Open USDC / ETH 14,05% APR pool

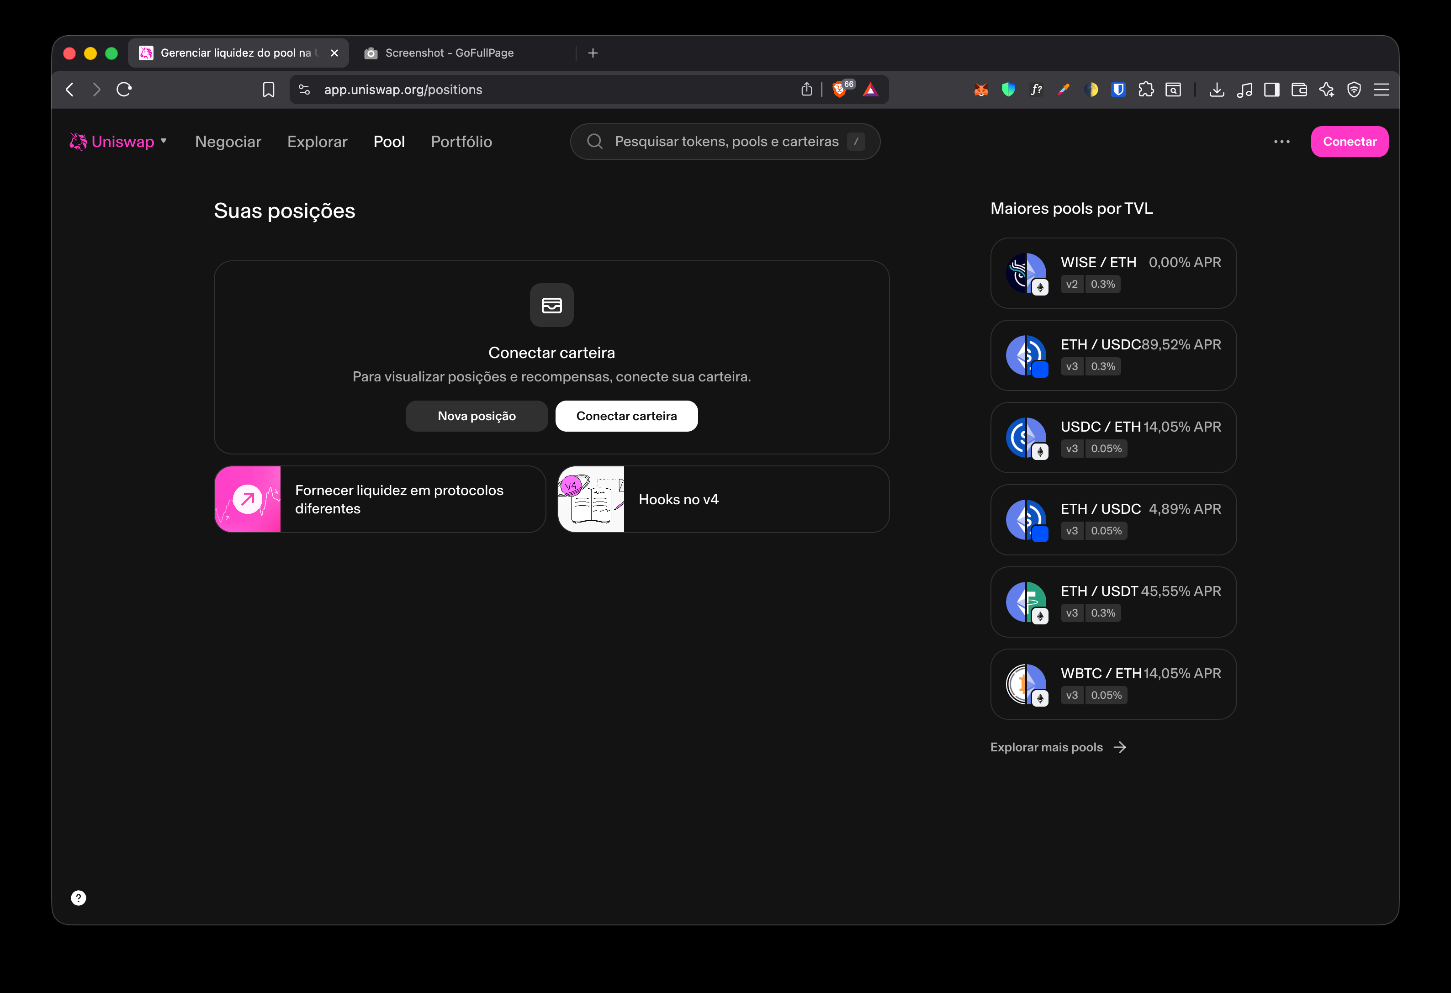pos(1113,438)
